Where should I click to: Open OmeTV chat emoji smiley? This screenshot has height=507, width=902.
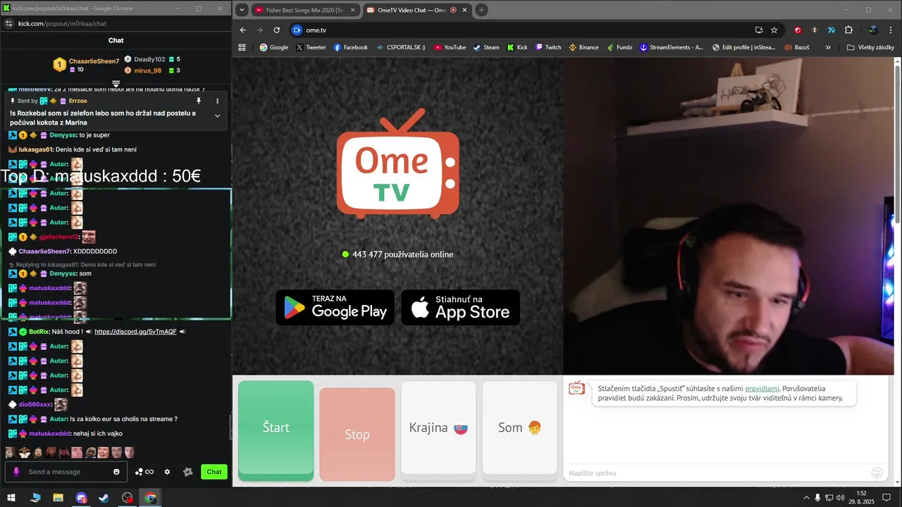click(x=877, y=472)
